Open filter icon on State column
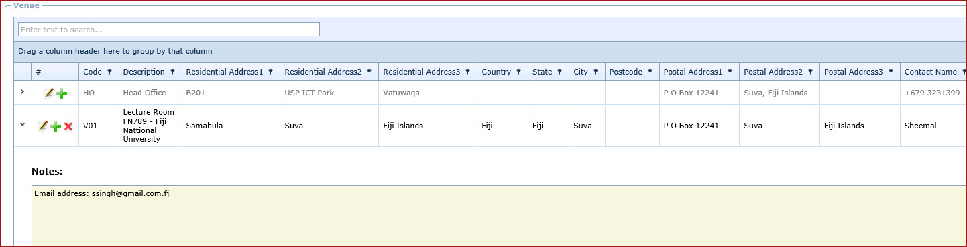Viewport: 967px width, 247px height. (x=559, y=72)
